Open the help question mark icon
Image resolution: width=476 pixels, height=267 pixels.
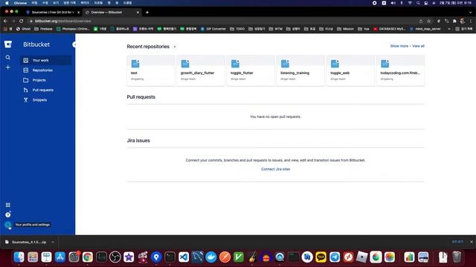click(x=8, y=214)
